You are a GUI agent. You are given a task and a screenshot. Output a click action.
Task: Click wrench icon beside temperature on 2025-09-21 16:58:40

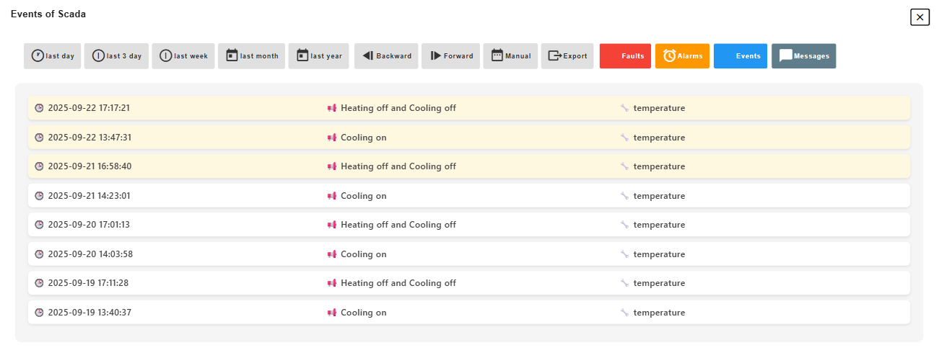point(624,166)
